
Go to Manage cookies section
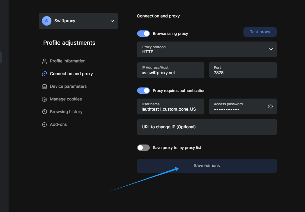66,99
